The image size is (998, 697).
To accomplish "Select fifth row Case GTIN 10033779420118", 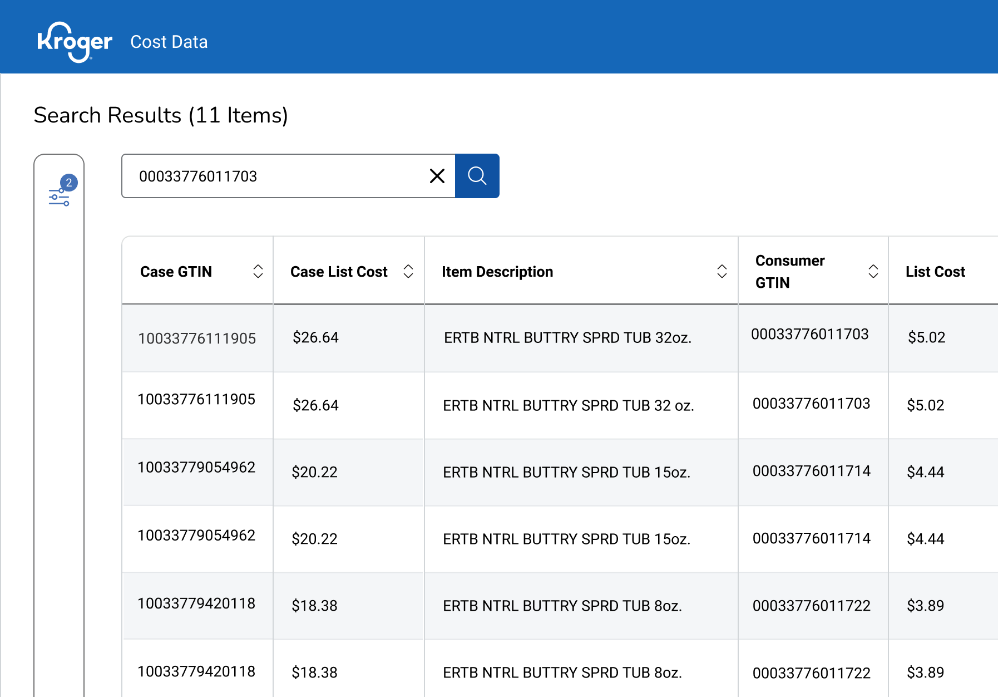I will [196, 603].
